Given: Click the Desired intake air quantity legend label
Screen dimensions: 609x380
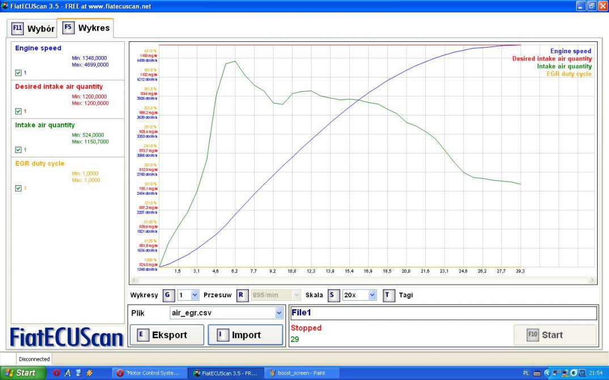Looking at the screenshot, I should [x=552, y=58].
